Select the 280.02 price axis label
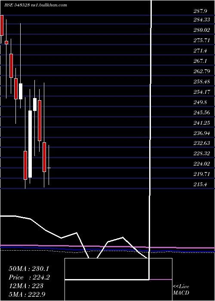This screenshot has height=301, width=215. tap(202, 30)
